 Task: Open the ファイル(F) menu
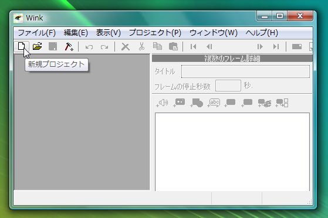[37, 33]
